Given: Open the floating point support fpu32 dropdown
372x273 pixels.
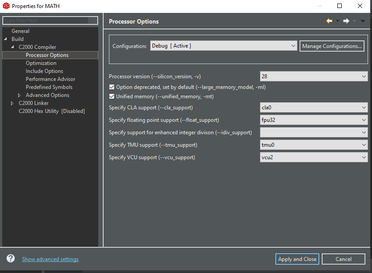Looking at the screenshot, I should pos(314,120).
